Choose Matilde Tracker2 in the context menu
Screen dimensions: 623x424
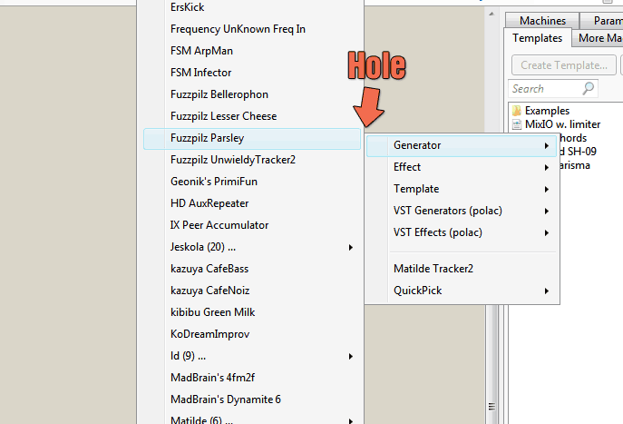(x=433, y=269)
